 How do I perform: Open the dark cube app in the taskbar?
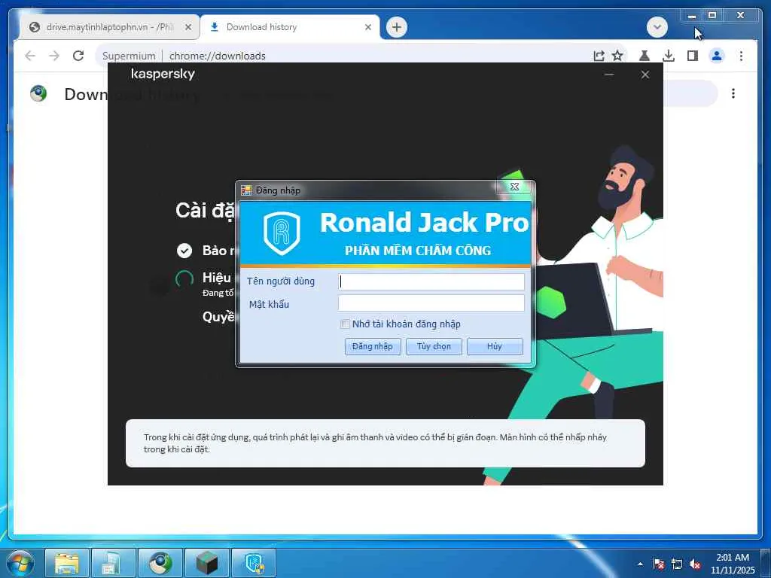coord(207,563)
